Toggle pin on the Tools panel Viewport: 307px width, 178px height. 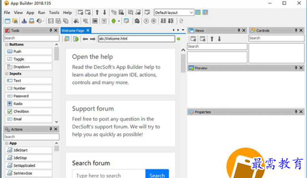tap(50, 30)
